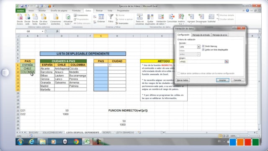The image size is (268, 151).
Task: Switch to the Fórmulas ribbon tab
Action: pyautogui.click(x=76, y=10)
